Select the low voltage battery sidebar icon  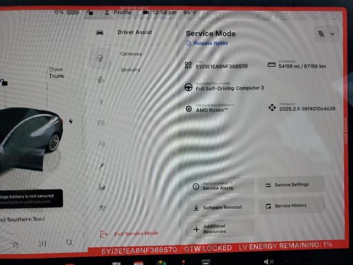(101, 123)
